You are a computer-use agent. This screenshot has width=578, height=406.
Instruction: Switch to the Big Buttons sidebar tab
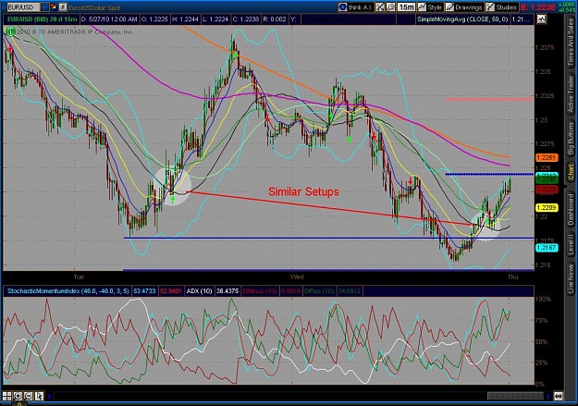(x=571, y=139)
